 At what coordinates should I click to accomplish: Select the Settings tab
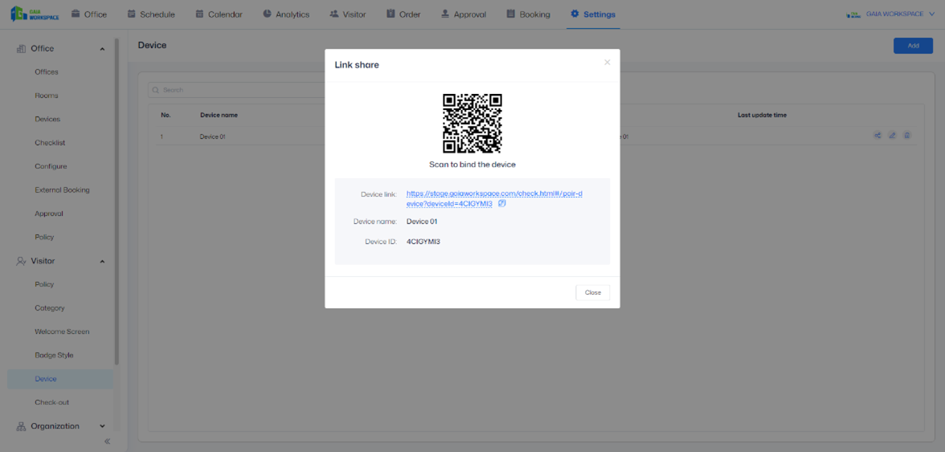coord(593,14)
